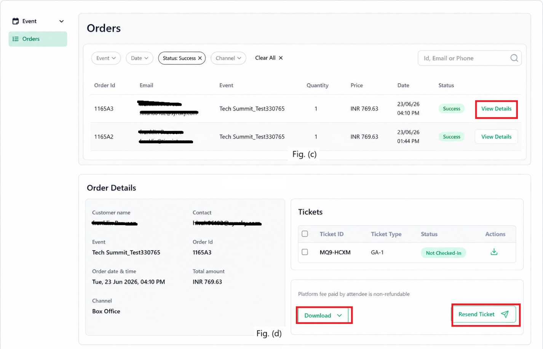Viewport: 543px width, 349px height.
Task: Click the Orders list icon in sidebar
Action: click(x=16, y=39)
